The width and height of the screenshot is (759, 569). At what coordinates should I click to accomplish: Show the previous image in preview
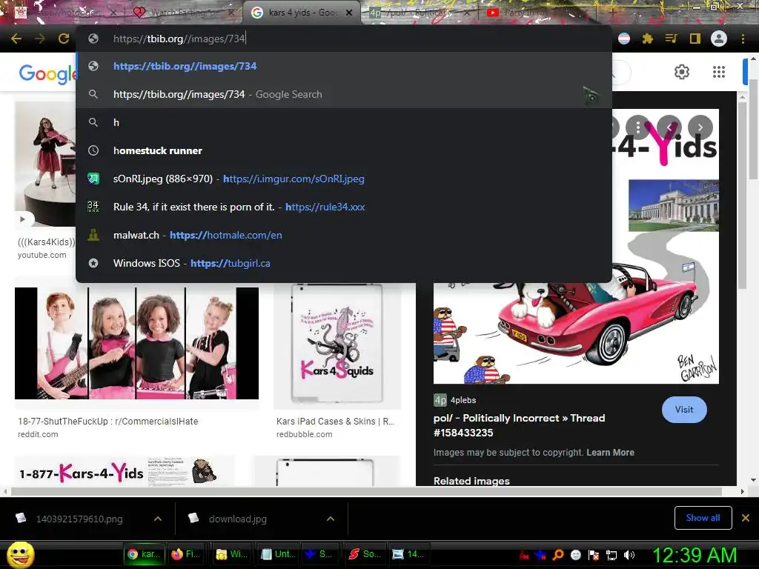(669, 127)
